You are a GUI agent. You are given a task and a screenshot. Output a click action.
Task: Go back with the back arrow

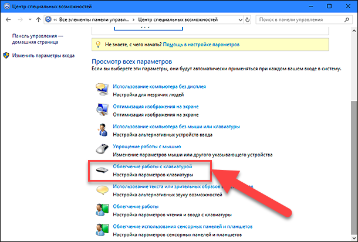(x=8, y=19)
